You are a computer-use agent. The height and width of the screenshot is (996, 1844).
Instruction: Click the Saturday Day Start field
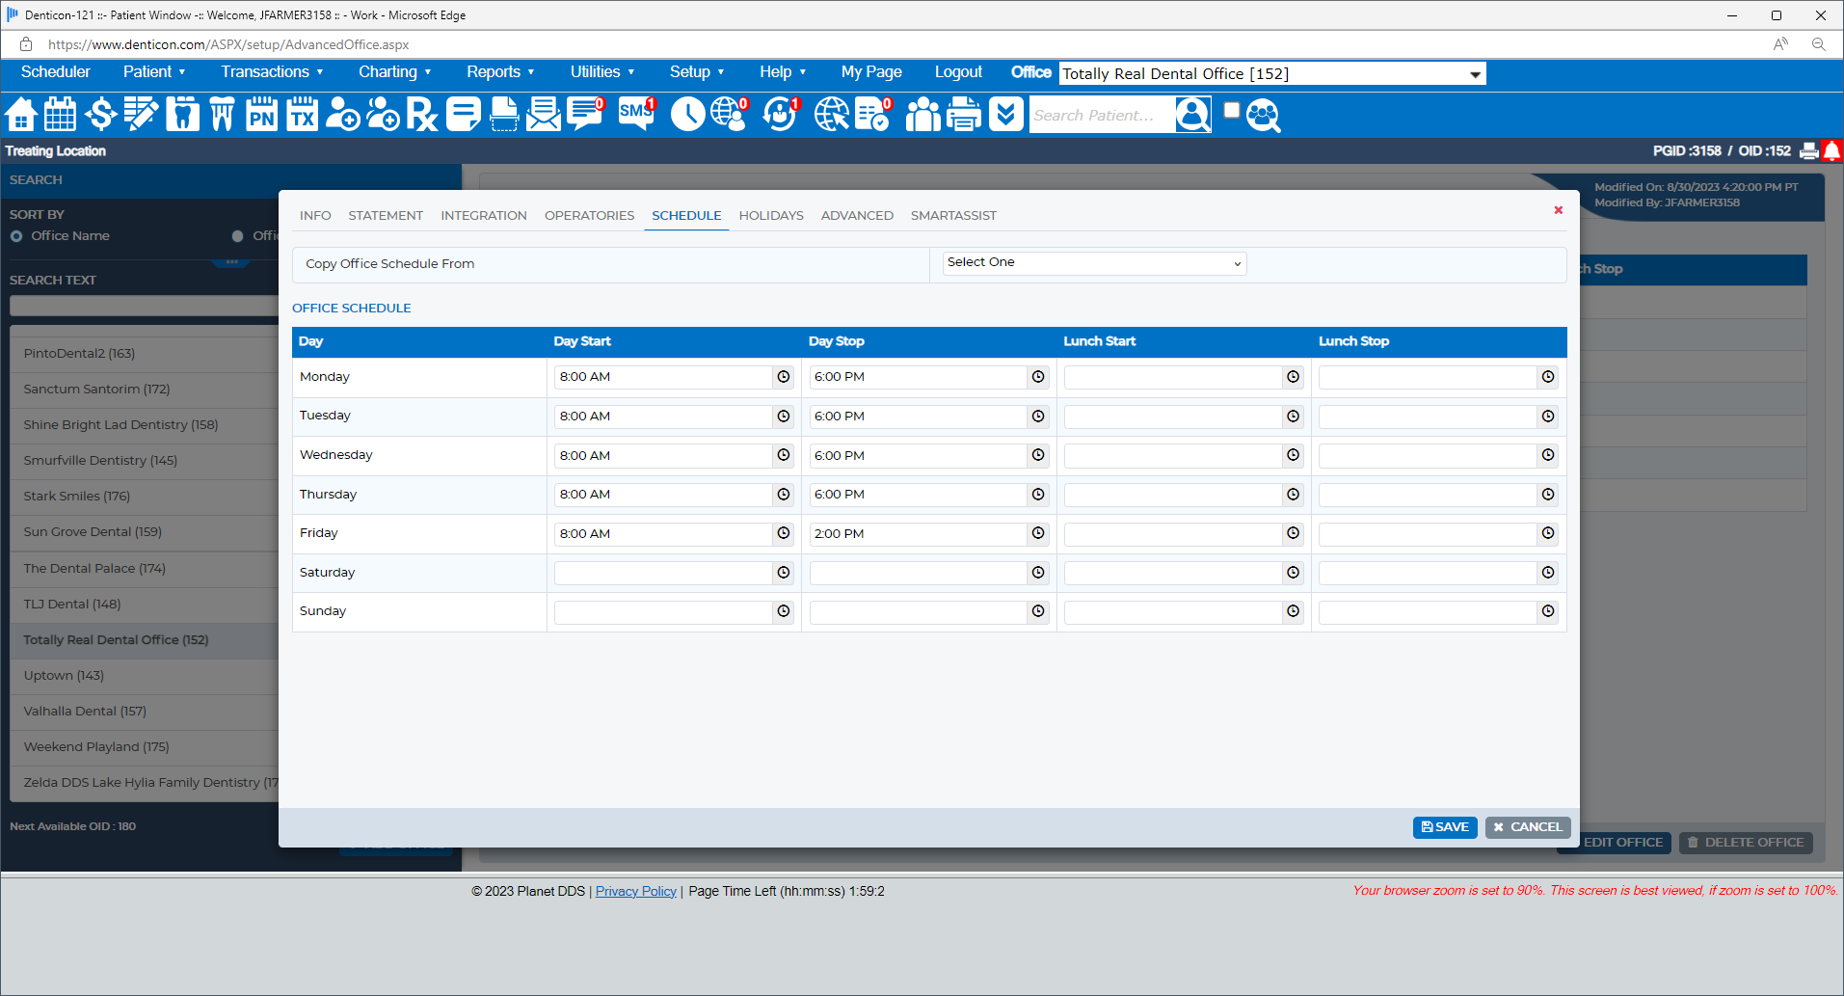[662, 574]
